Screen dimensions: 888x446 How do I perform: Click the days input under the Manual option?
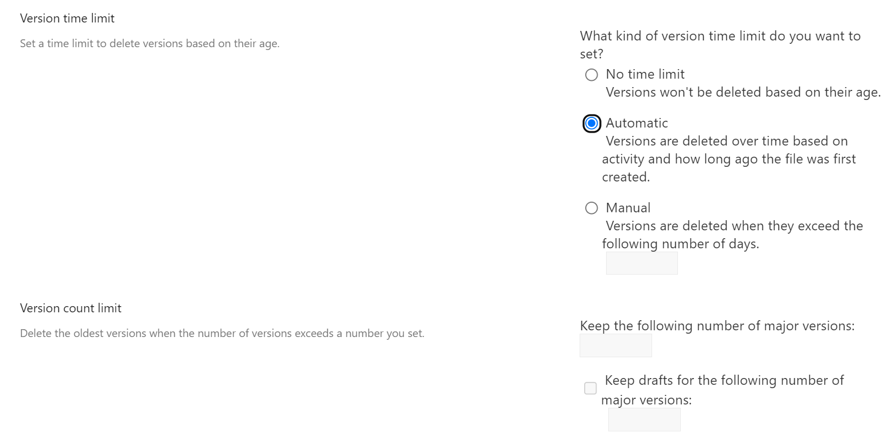[641, 263]
